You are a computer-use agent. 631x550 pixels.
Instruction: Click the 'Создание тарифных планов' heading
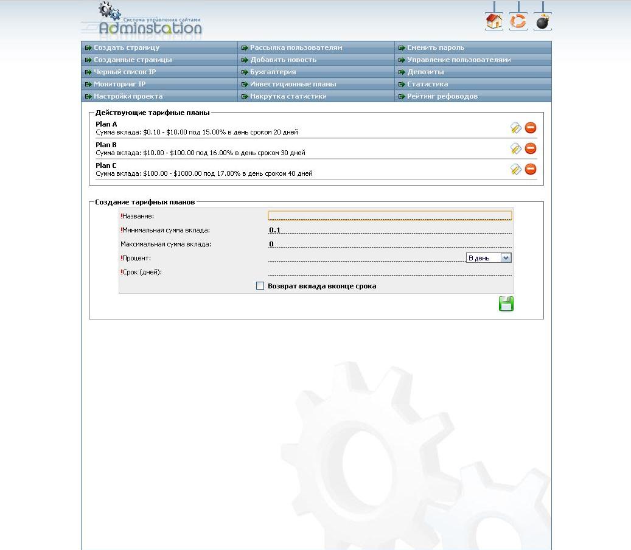pos(145,202)
